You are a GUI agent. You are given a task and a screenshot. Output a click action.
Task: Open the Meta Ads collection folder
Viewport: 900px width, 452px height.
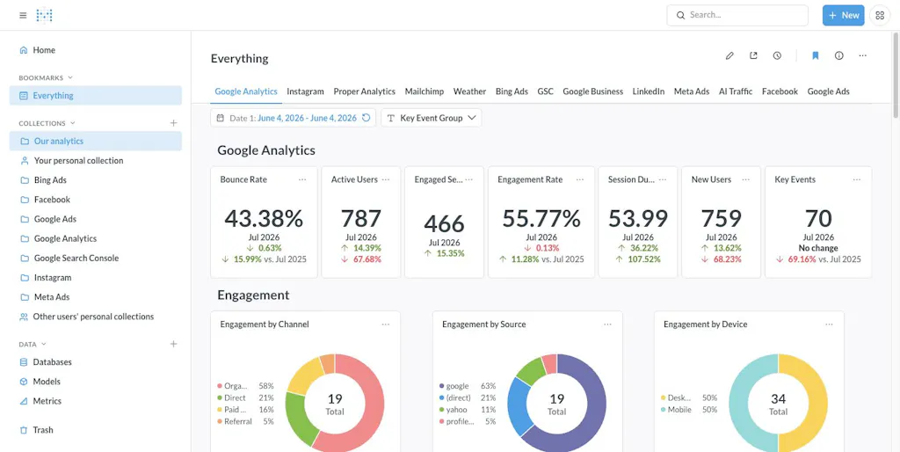95,297
